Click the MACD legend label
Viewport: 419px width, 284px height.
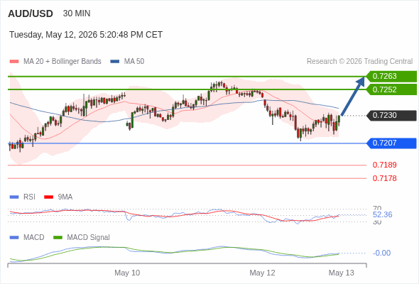tap(34, 238)
